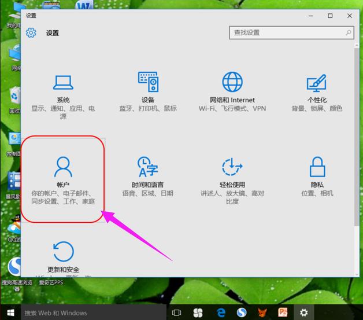Launch Microsoft Edge from the taskbar

click(221, 312)
